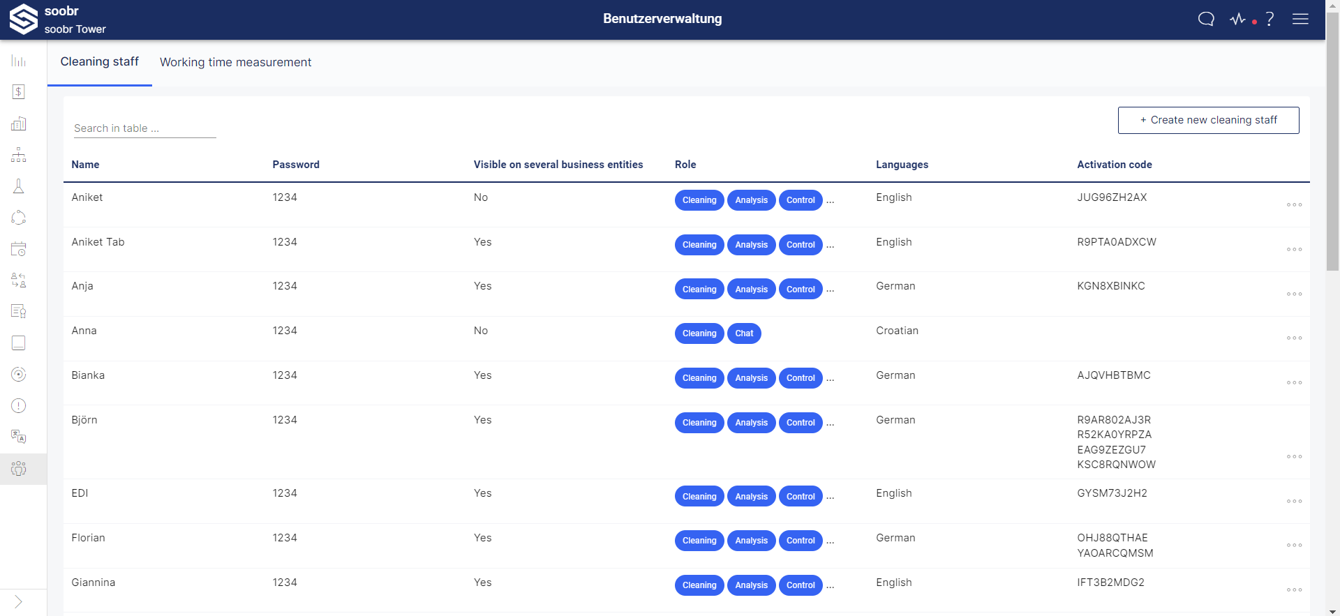
Task: Open the row options menu for Anna
Action: pos(1294,338)
